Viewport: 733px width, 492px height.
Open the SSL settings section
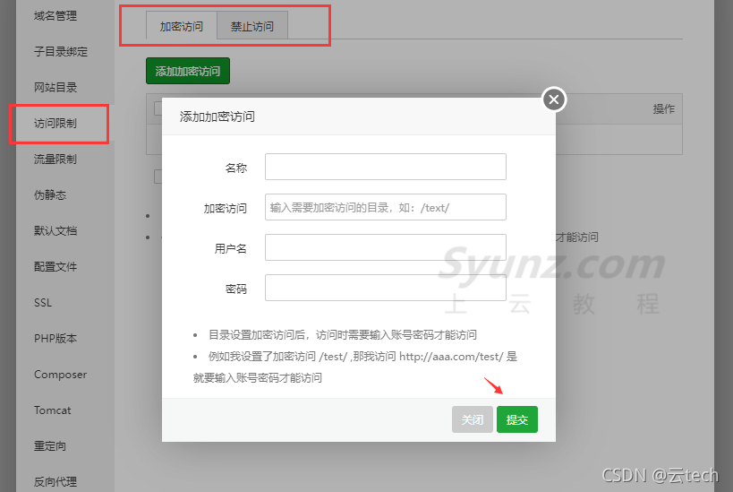(x=43, y=303)
